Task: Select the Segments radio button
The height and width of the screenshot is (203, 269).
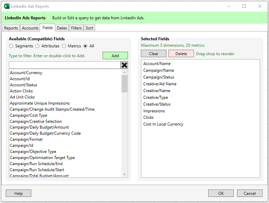Action: pyautogui.click(x=11, y=46)
